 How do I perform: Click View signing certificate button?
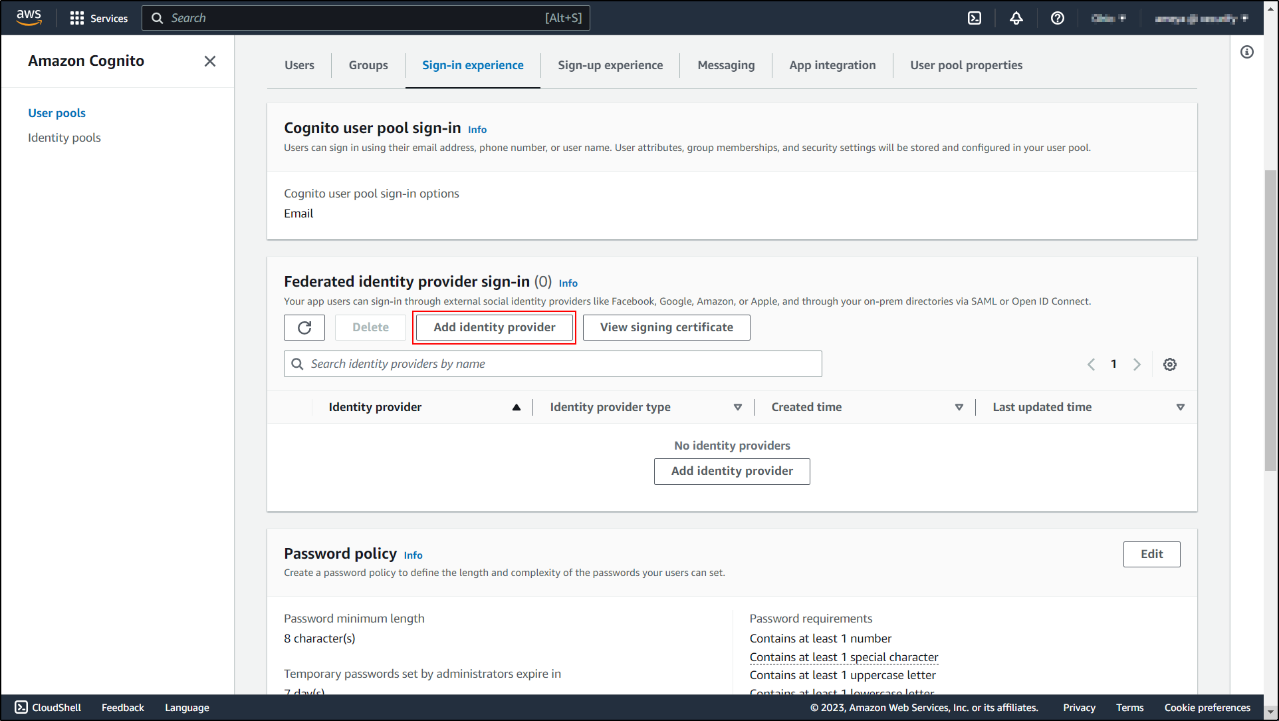point(666,327)
